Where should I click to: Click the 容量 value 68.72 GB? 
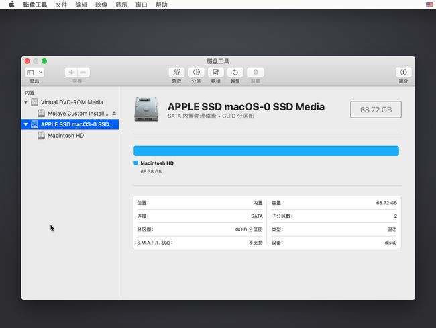coord(386,203)
